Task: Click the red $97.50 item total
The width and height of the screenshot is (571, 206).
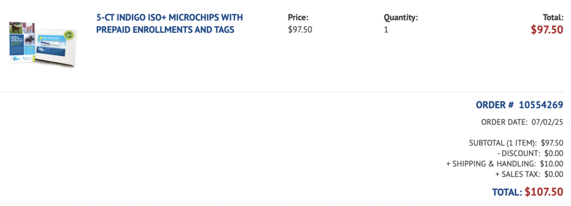Action: point(547,30)
